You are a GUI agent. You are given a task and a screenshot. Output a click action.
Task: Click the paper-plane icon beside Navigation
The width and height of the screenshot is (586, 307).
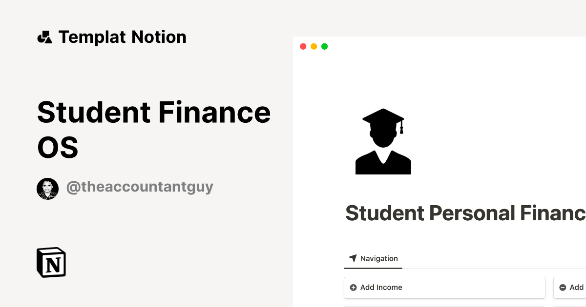coord(352,258)
